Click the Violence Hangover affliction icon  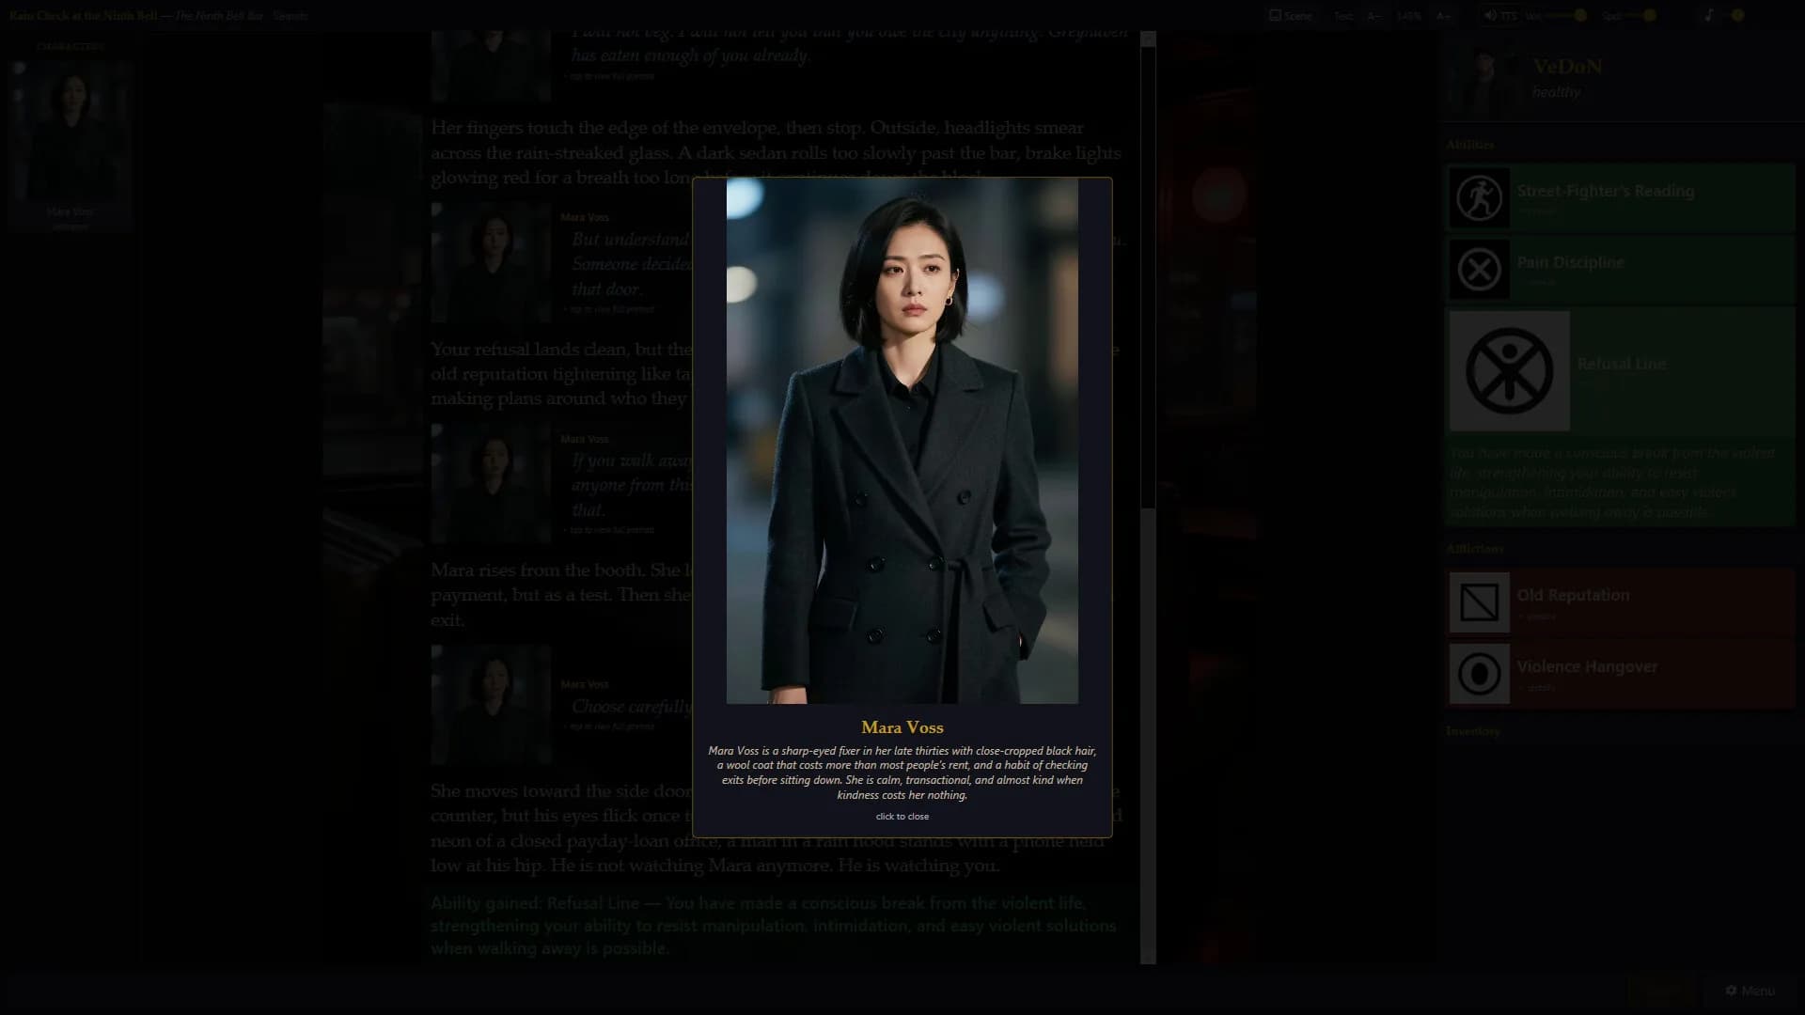[x=1479, y=674]
